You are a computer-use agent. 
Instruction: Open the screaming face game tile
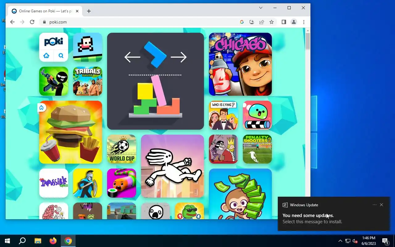tap(156, 211)
